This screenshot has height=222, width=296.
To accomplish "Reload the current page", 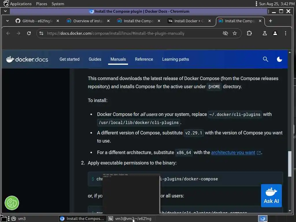I will (x=29, y=34).
